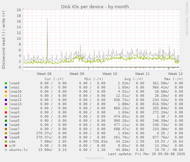Click the loop12 dark blue legend swatch
The width and height of the screenshot is (190, 162).
[x=6, y=100]
